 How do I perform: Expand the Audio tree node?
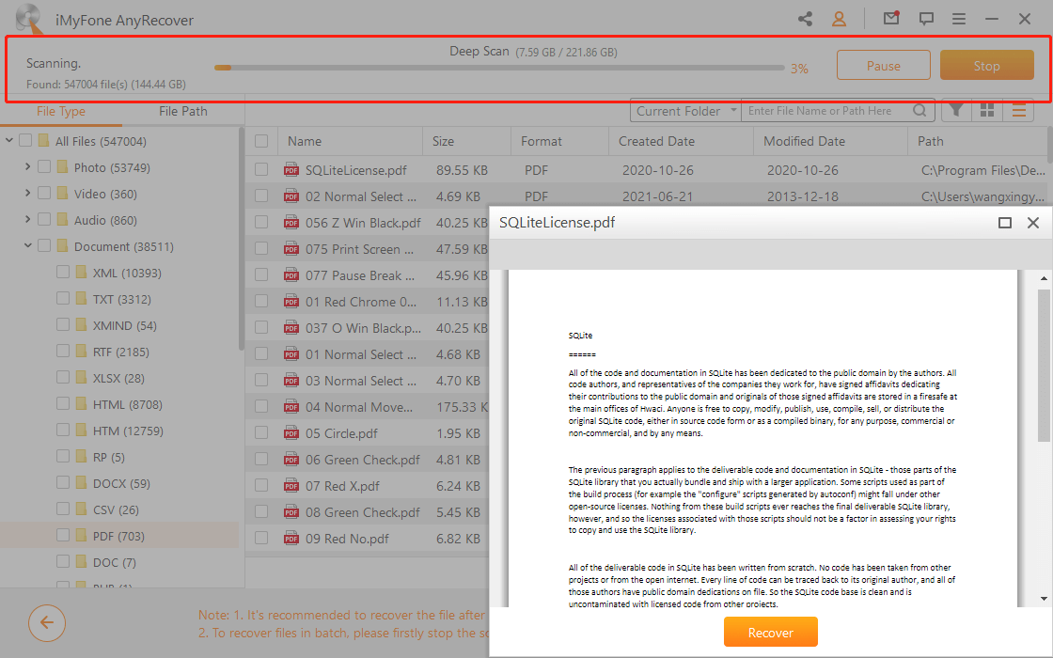27,220
